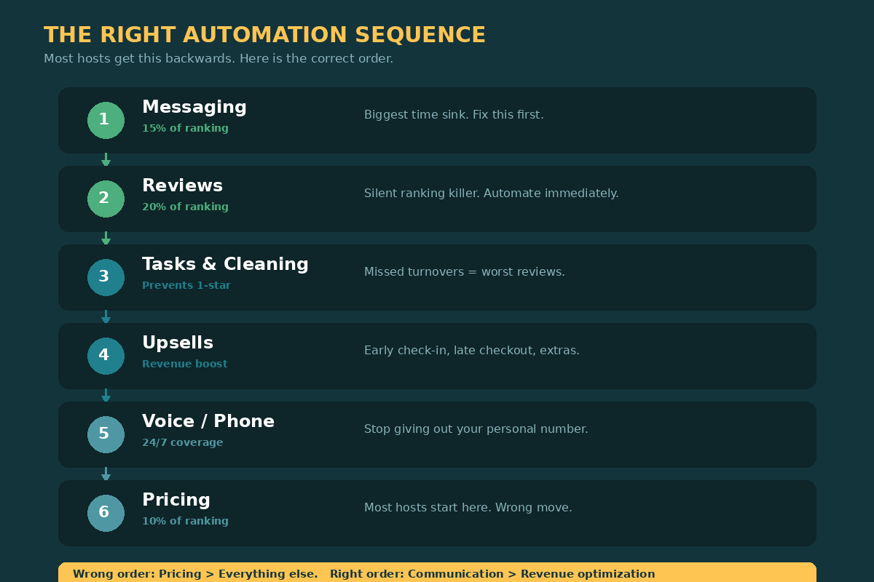This screenshot has width=874, height=582.
Task: Click the green number 2 circle
Action: tap(106, 199)
